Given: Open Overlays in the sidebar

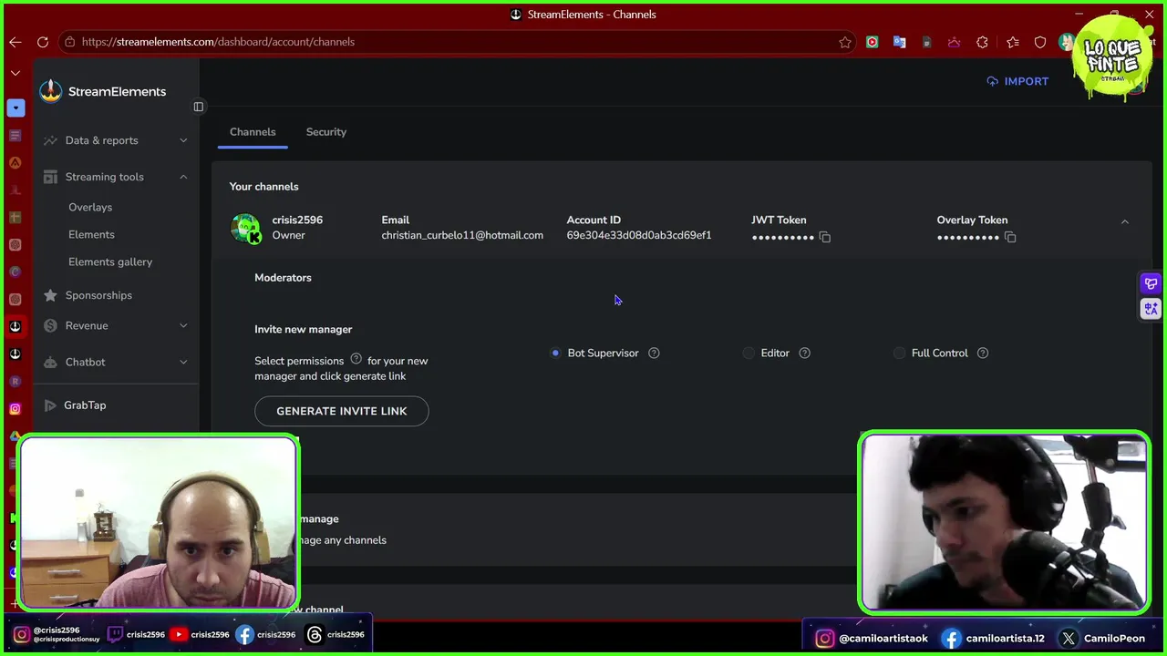Looking at the screenshot, I should tap(90, 207).
